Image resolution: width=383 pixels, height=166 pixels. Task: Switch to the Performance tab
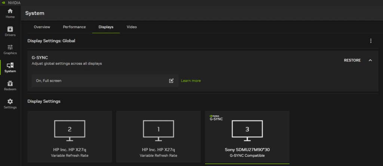coord(74,27)
